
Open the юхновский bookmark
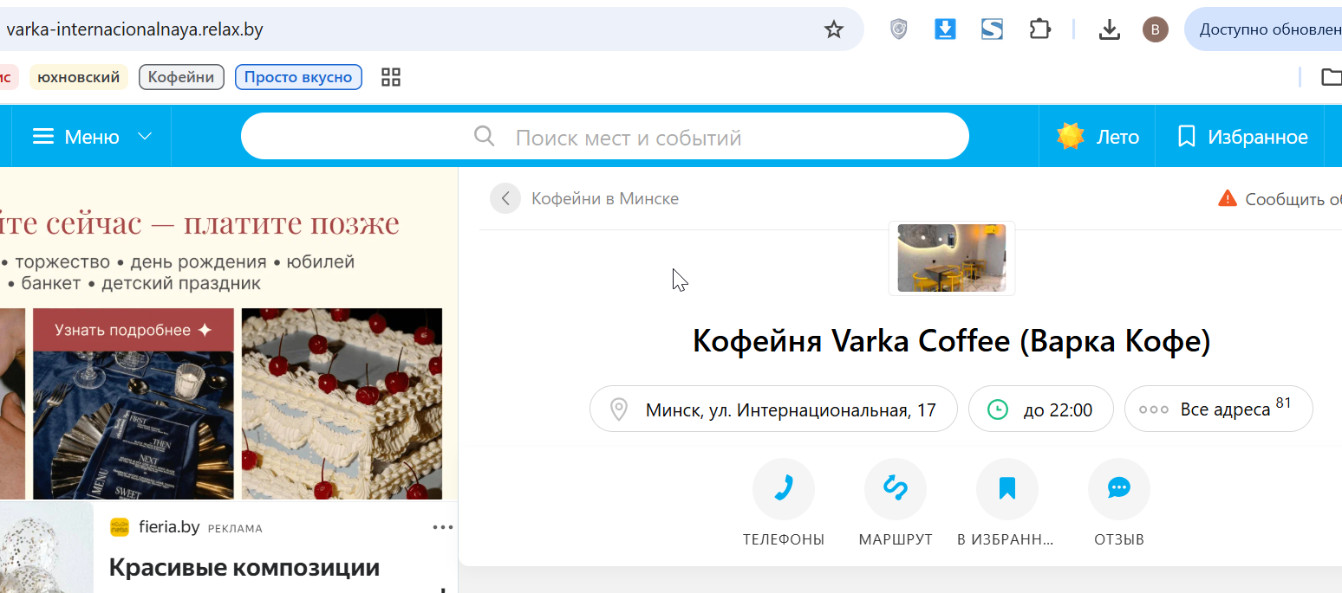79,77
